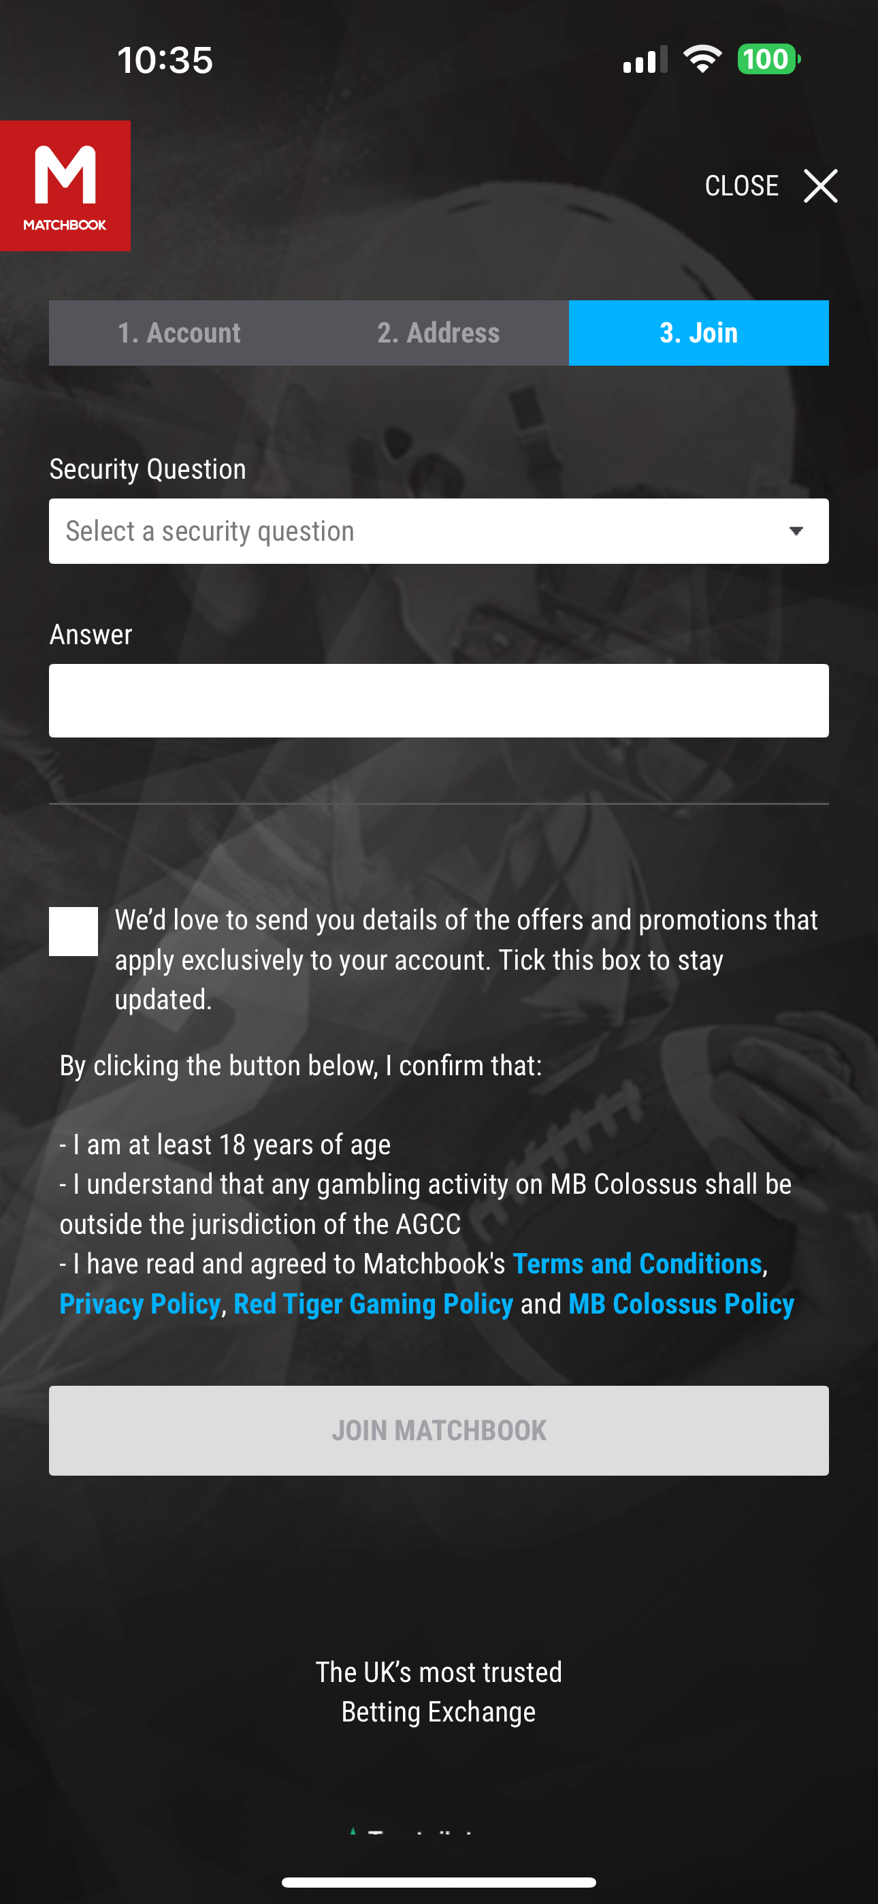The height and width of the screenshot is (1904, 878).
Task: Open the Terms and Conditions link
Action: [637, 1264]
